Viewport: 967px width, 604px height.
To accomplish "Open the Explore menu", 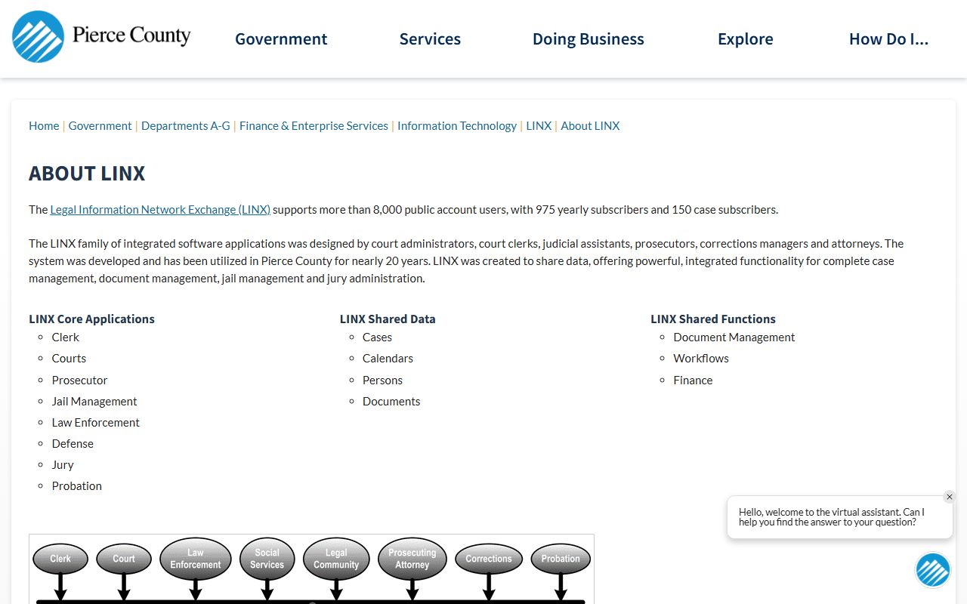I will point(746,39).
